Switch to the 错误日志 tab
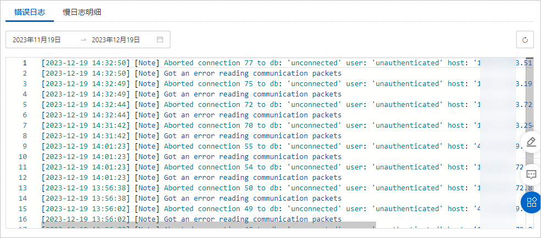The image size is (541, 238). pos(30,12)
